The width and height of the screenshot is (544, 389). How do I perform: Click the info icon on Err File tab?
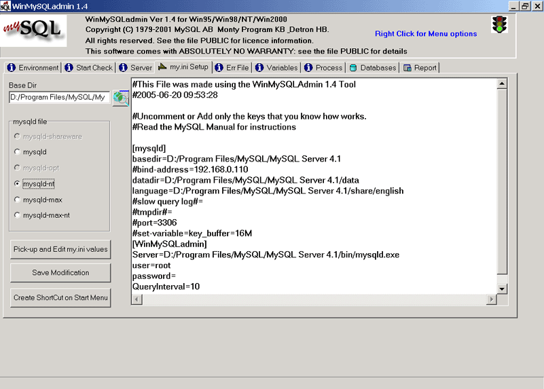pos(219,68)
